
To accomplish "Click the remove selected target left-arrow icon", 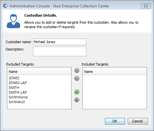I will (77, 79).
